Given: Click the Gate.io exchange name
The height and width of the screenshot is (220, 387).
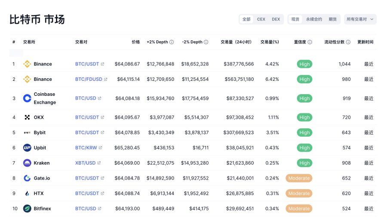Looking at the screenshot, I should [x=42, y=178].
